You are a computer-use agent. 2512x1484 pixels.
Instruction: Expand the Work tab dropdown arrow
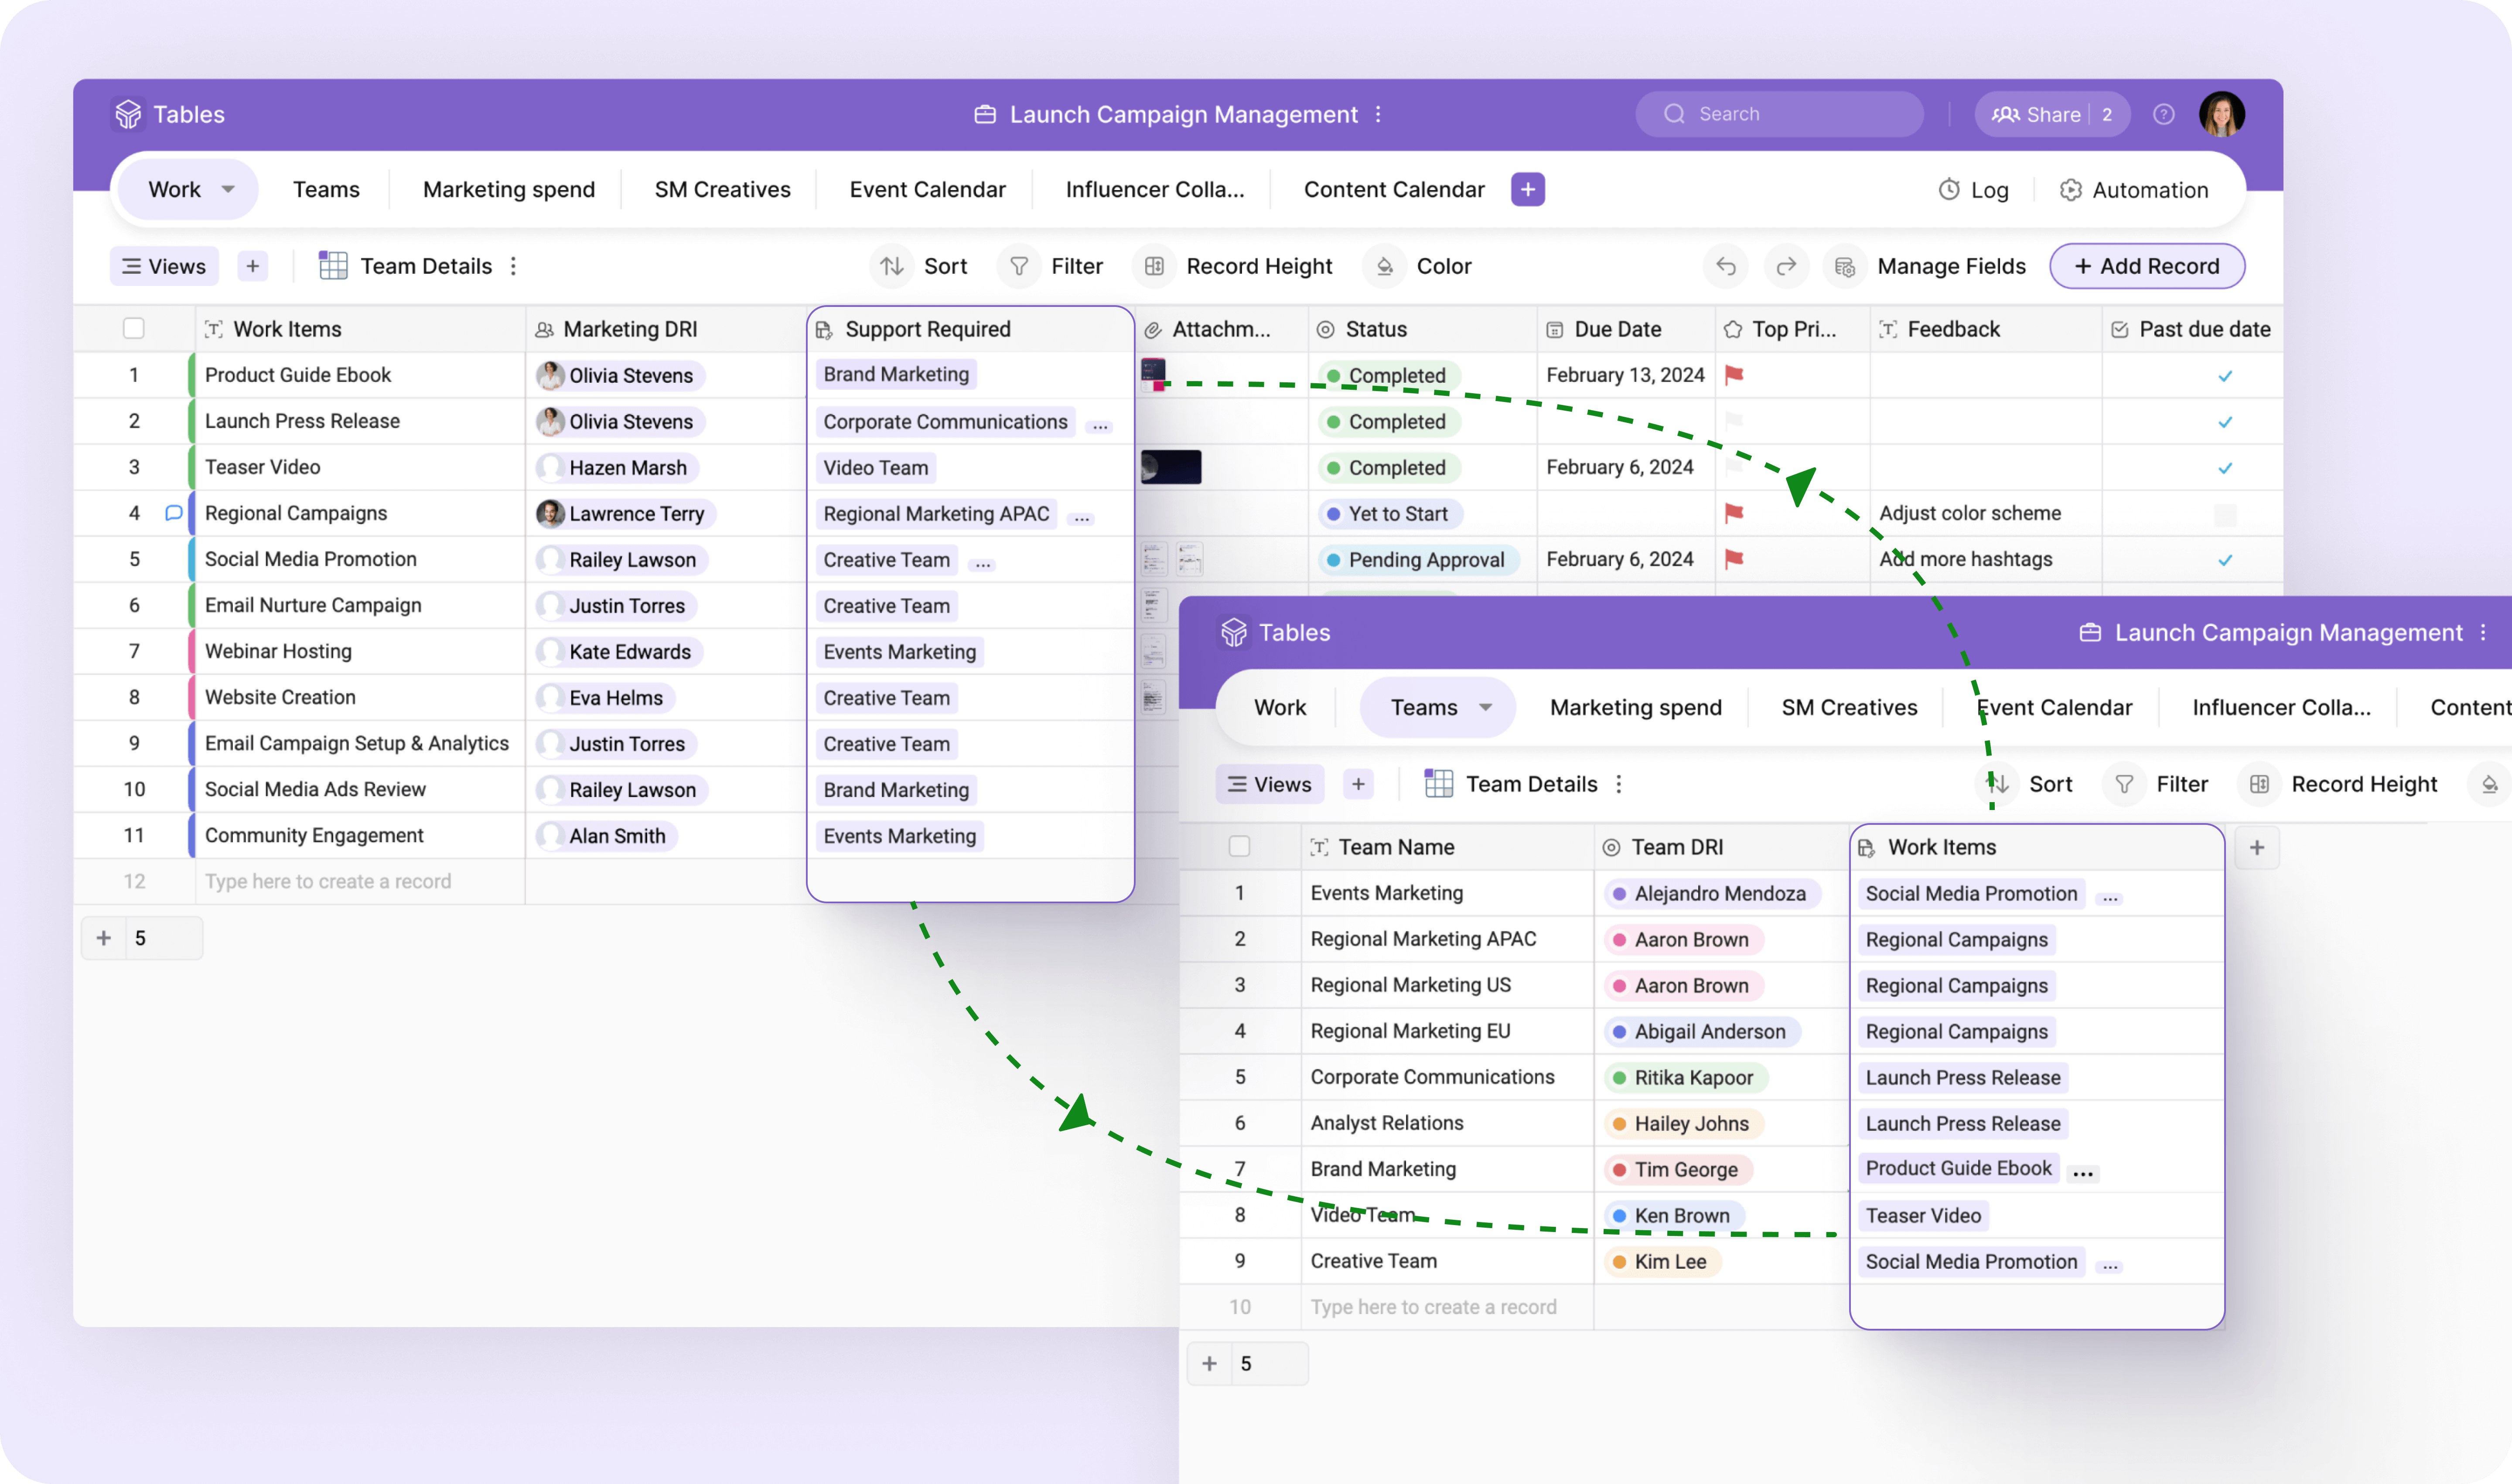coord(228,189)
